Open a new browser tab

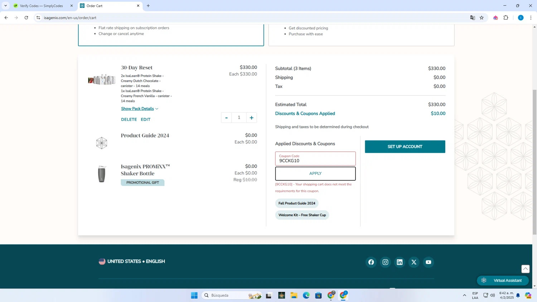click(x=148, y=6)
